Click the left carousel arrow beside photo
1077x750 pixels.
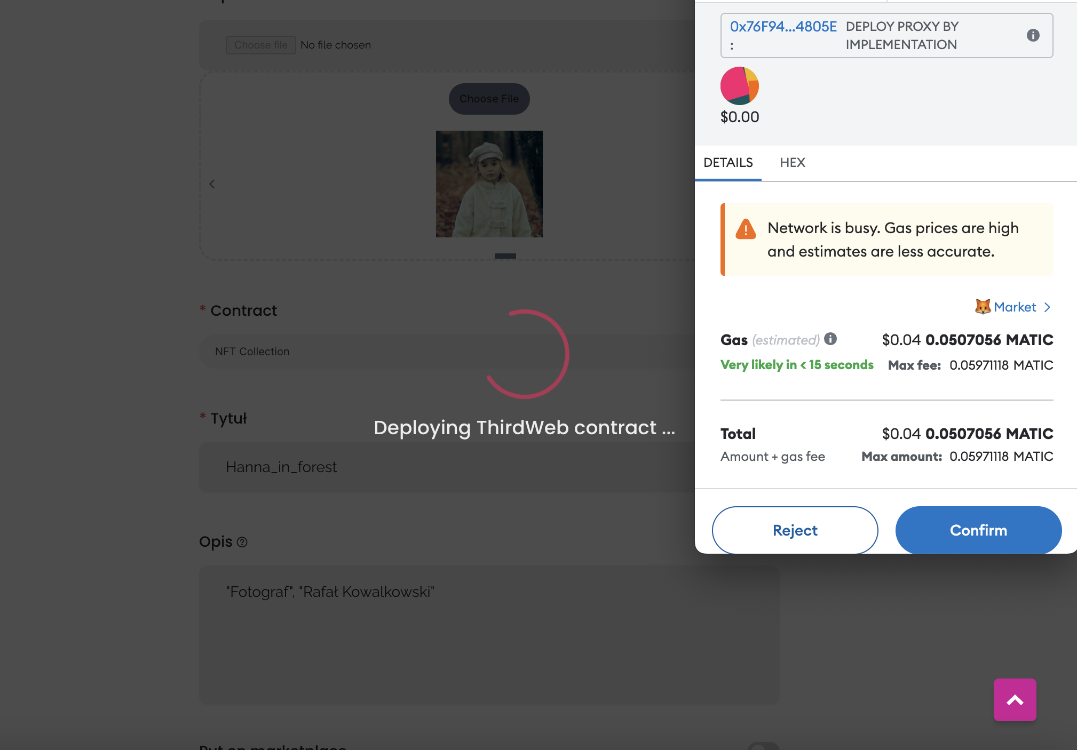212,184
